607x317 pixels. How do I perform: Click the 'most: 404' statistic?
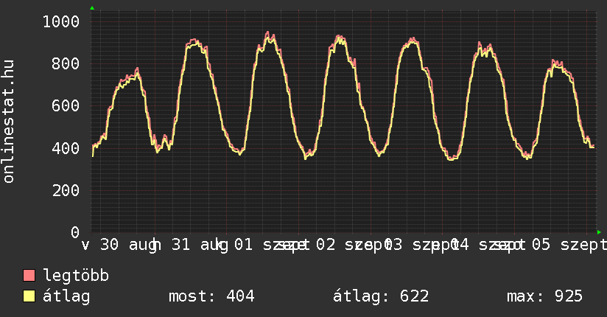[x=211, y=296]
